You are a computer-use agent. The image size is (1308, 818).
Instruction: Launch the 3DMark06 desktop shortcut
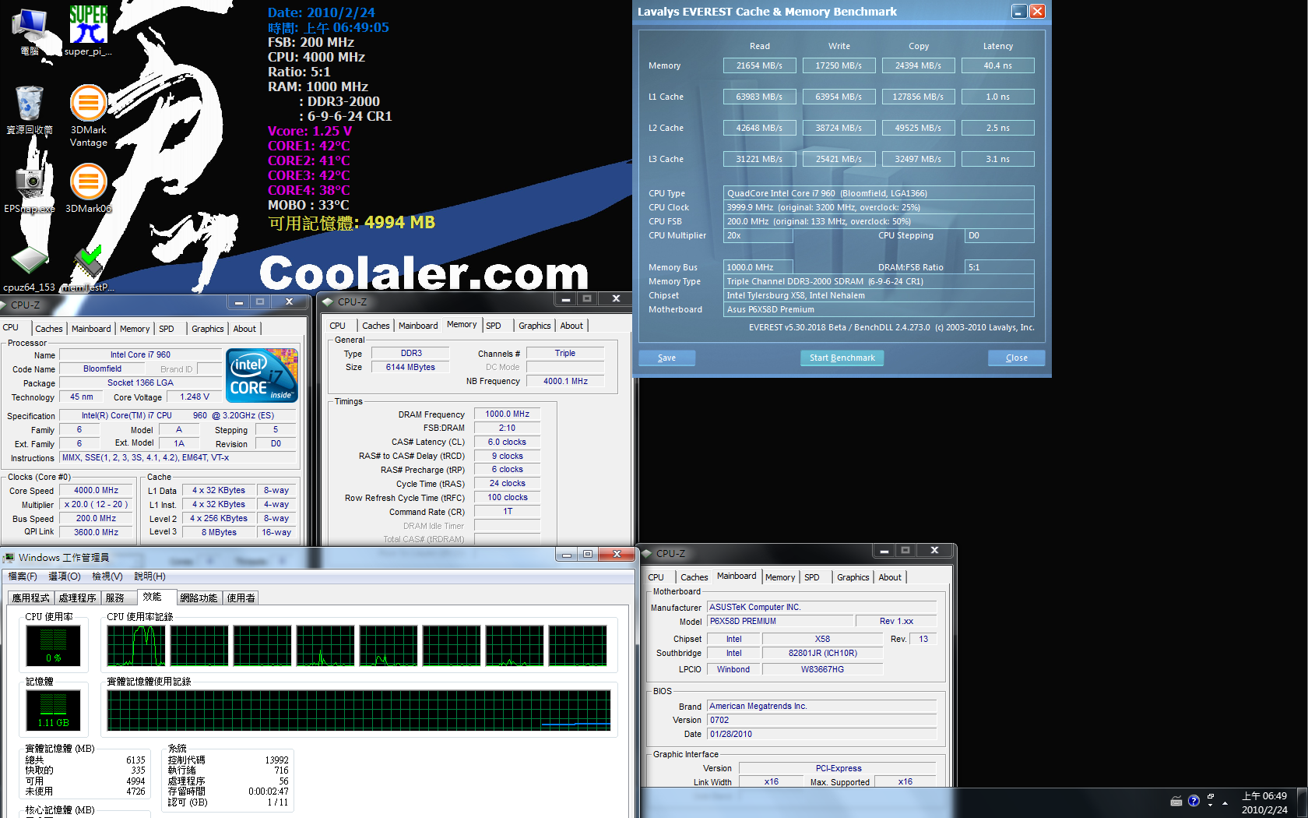click(x=89, y=187)
